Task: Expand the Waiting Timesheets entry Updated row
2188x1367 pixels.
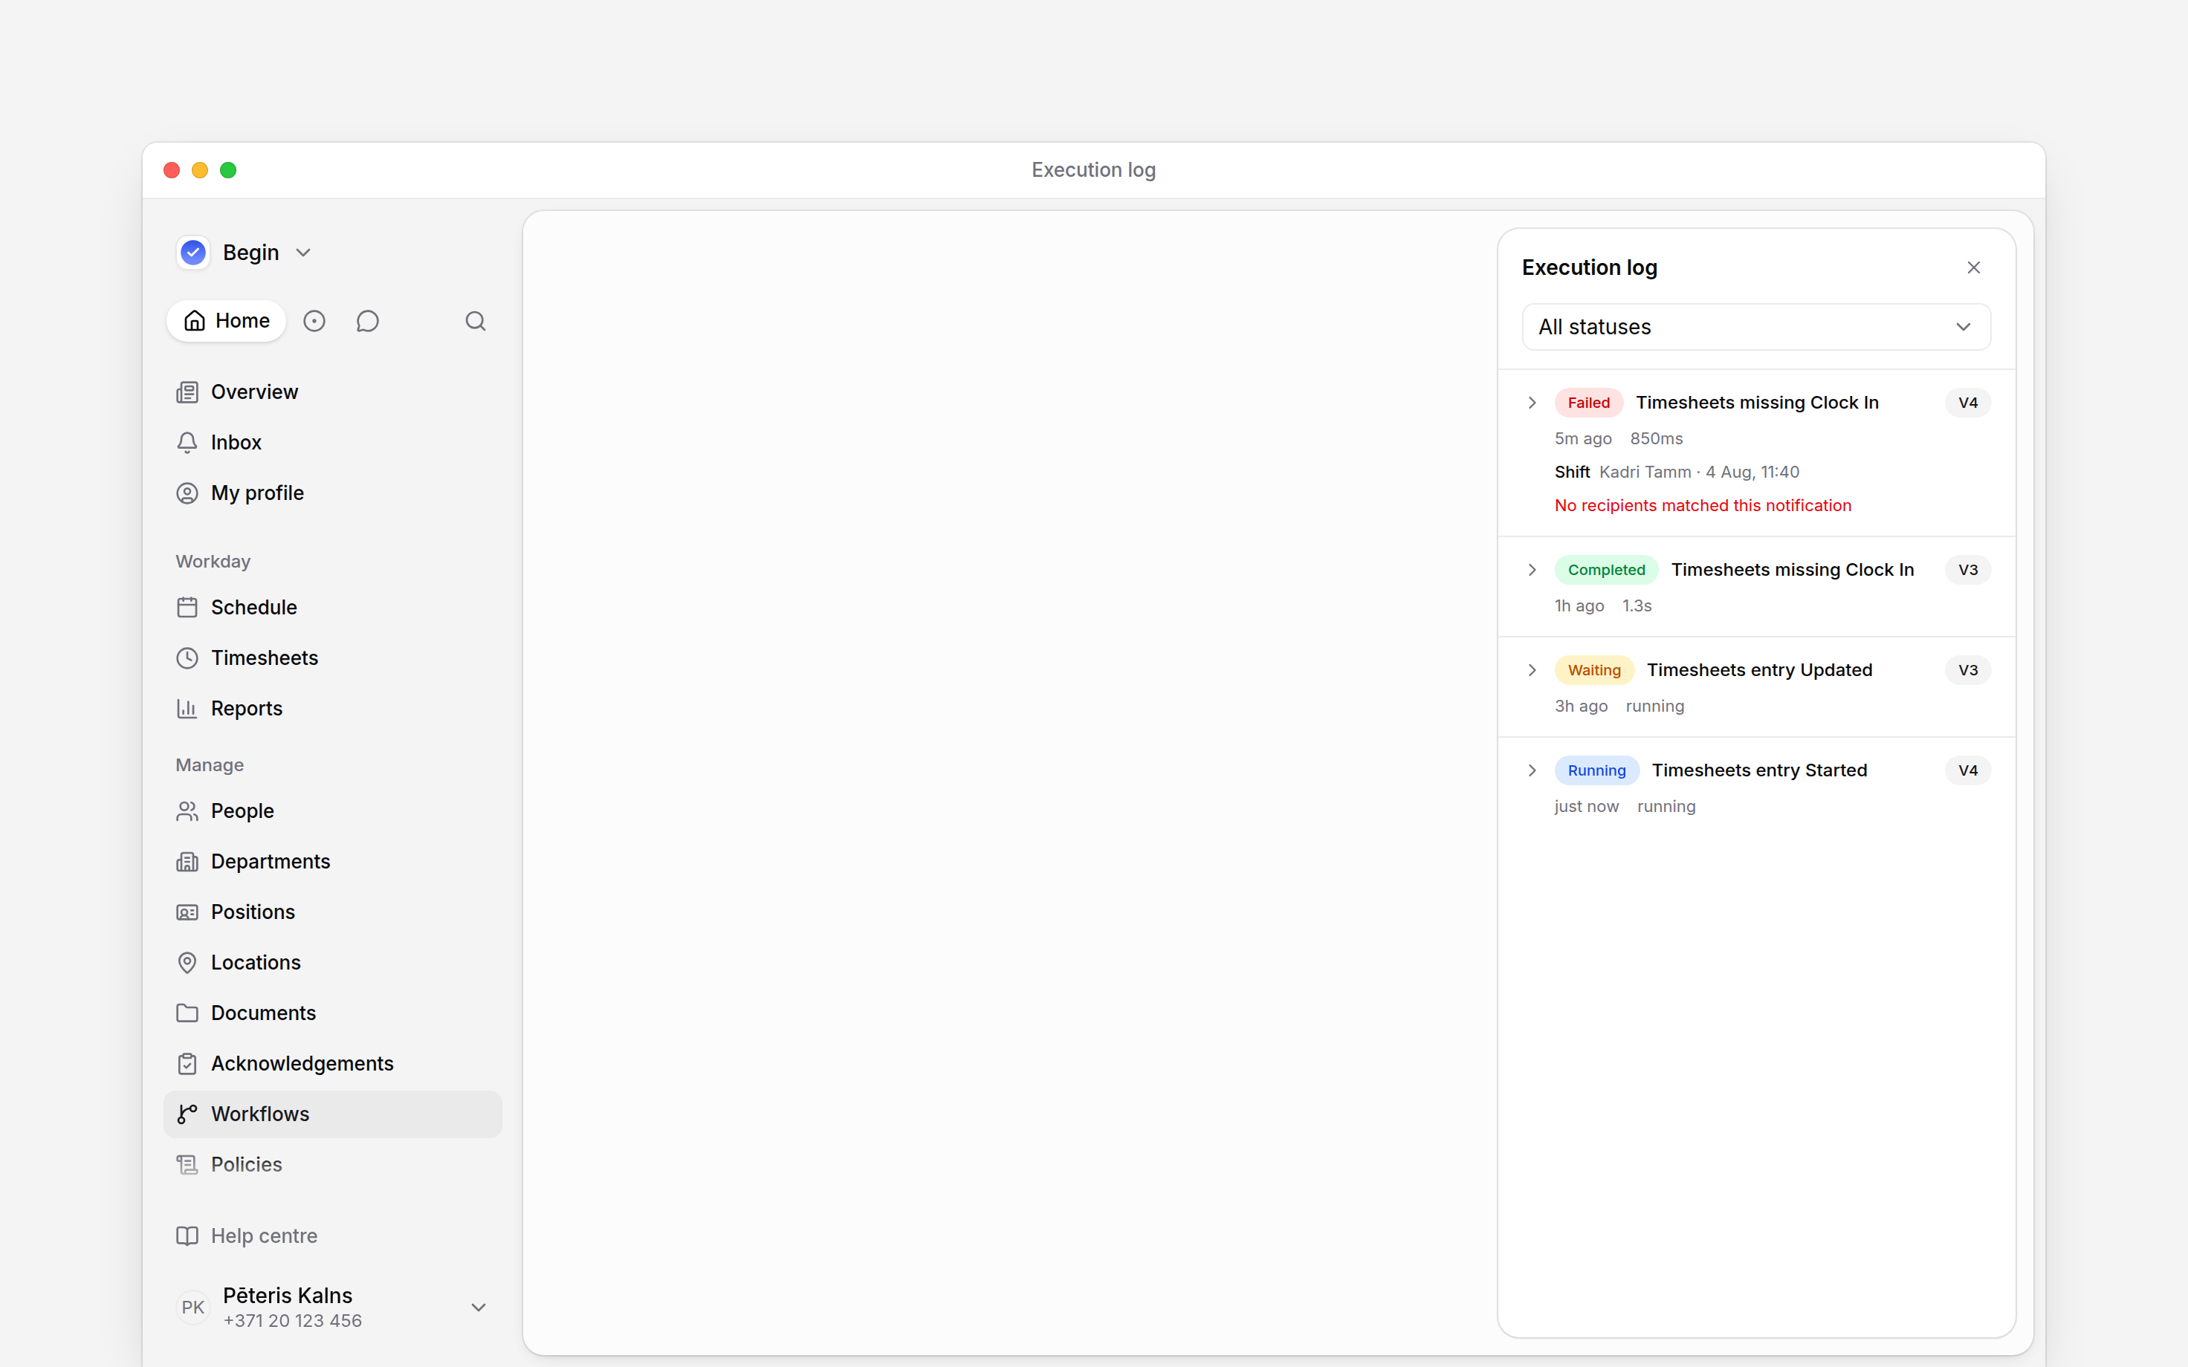Action: tap(1532, 671)
